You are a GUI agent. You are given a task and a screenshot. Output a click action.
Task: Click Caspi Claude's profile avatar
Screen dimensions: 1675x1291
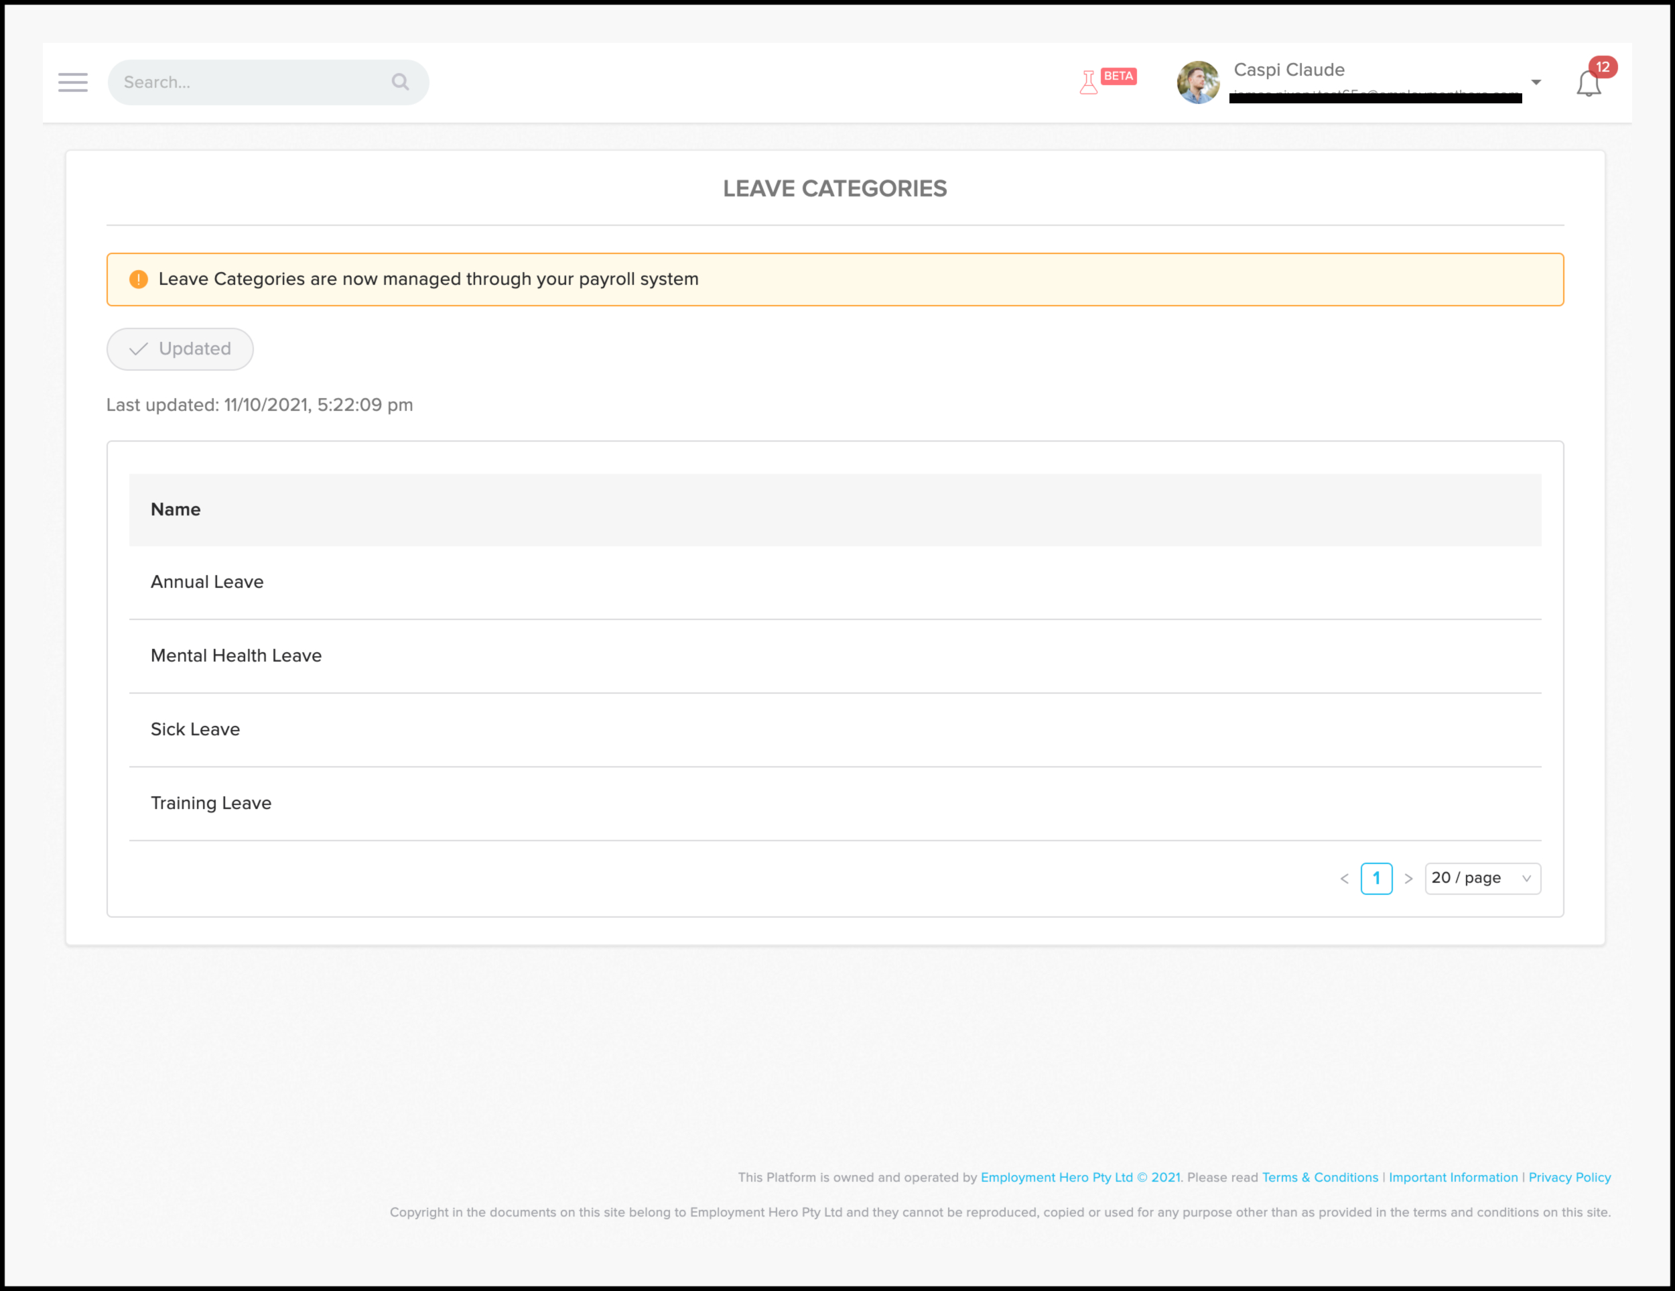click(x=1198, y=83)
